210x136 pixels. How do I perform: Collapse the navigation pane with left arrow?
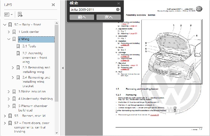click(63, 68)
